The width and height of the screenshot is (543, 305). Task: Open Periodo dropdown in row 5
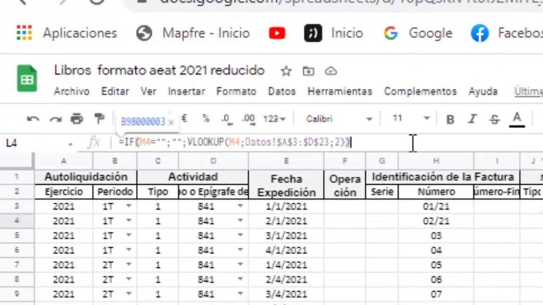click(129, 236)
